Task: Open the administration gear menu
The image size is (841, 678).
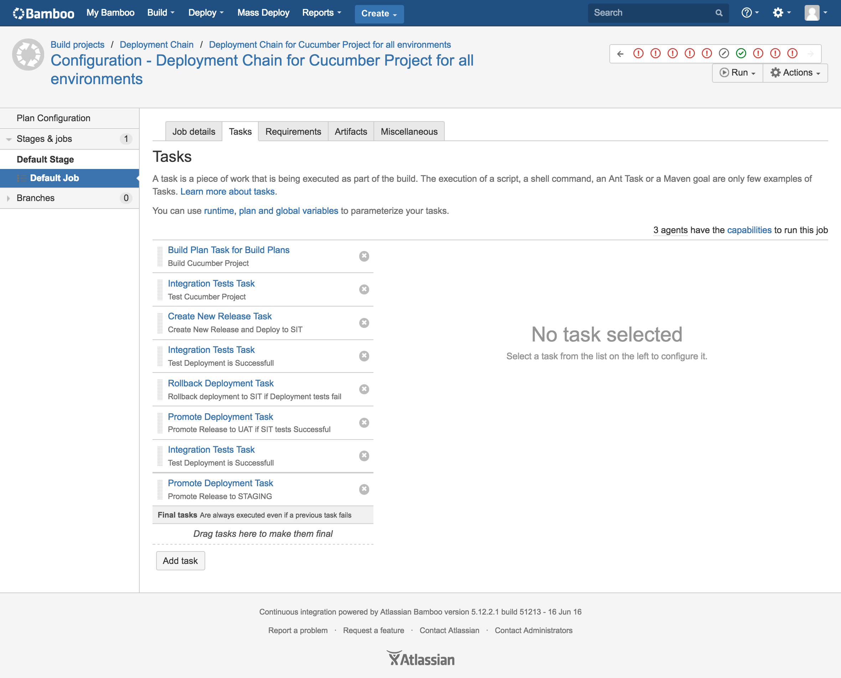Action: coord(781,13)
